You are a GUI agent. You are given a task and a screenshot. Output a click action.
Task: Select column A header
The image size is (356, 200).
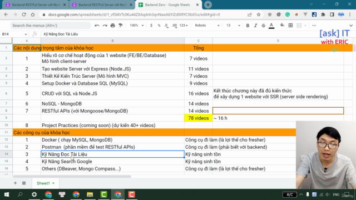pos(27,41)
